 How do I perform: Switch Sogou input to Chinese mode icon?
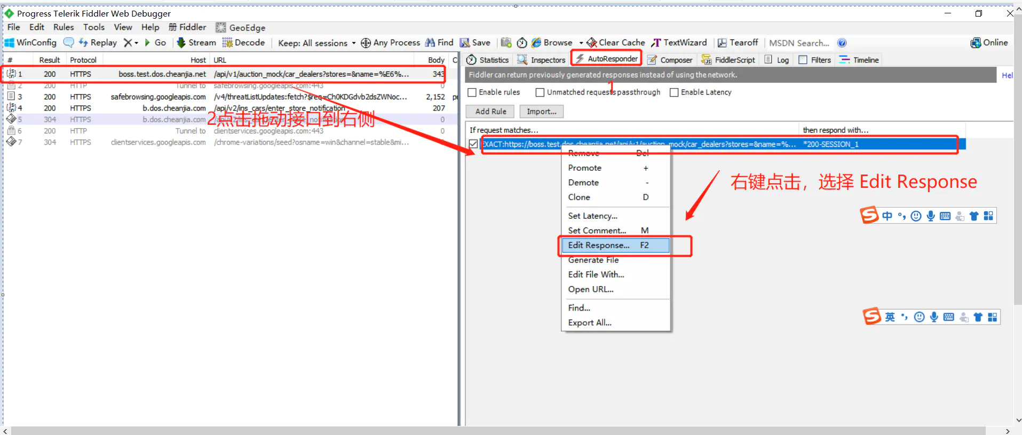[x=887, y=216]
